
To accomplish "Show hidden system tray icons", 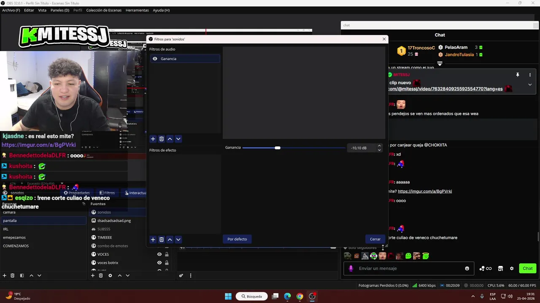I will click(x=473, y=296).
